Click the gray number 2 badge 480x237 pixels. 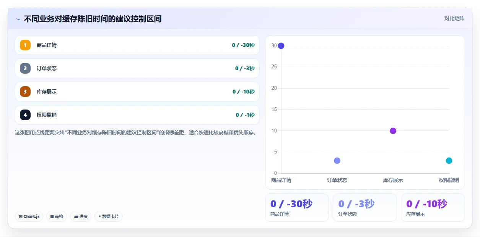tap(25, 68)
